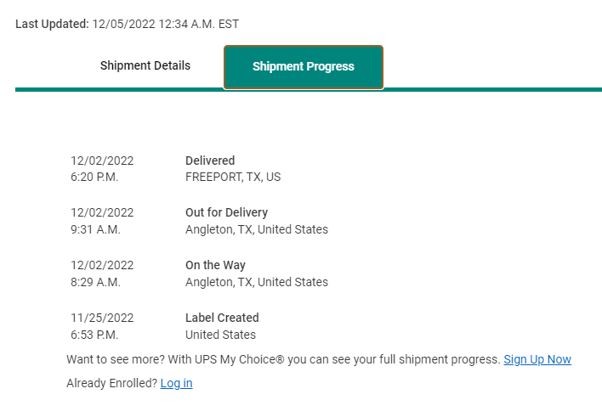The height and width of the screenshot is (417, 602).
Task: Click the 9:31 A.M. time entry
Action: pos(95,229)
